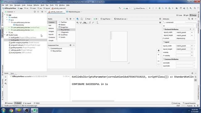Toggle view eye icon in Build panel
Image resolution: width=201 pixels, height=113 pixels.
click(6, 83)
